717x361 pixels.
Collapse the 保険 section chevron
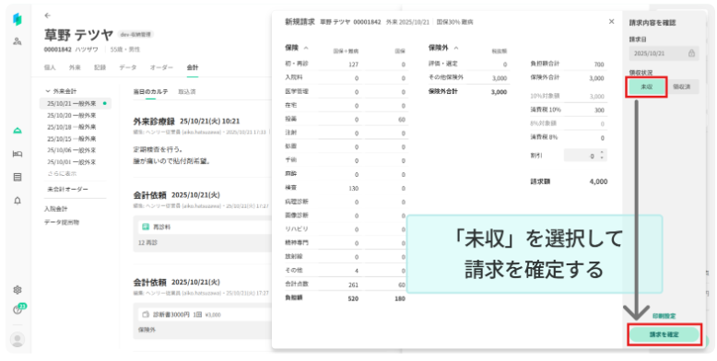pos(306,48)
